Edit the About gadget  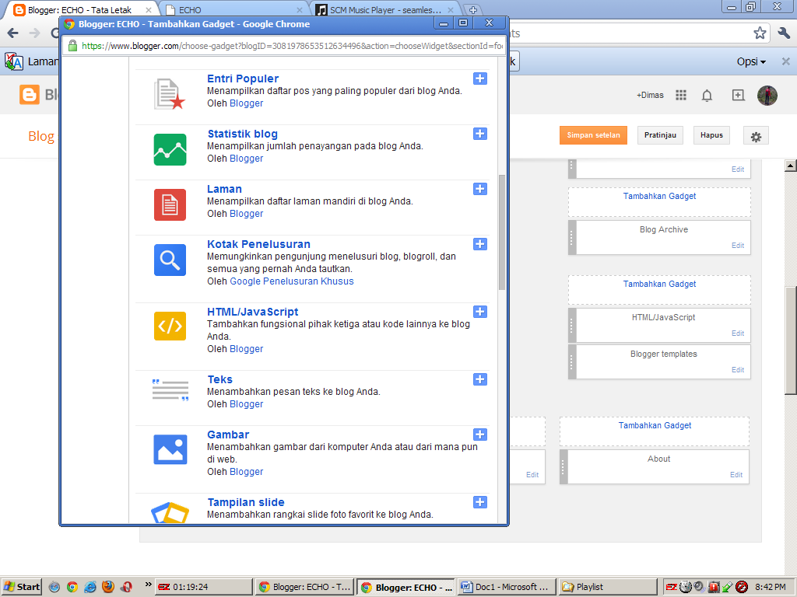736,475
